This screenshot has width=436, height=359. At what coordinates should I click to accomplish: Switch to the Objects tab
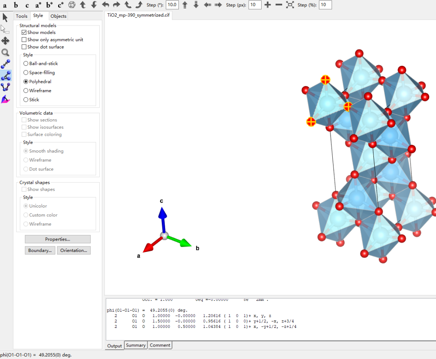58,16
